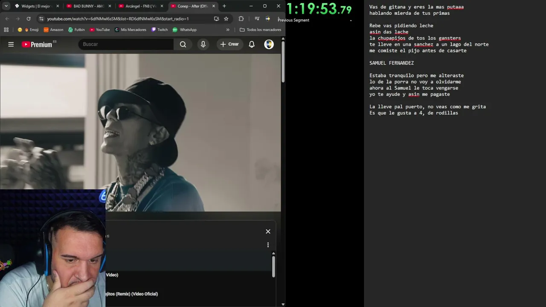546x307 pixels.
Task: Open the Chrome profile avatar
Action: [x=268, y=19]
